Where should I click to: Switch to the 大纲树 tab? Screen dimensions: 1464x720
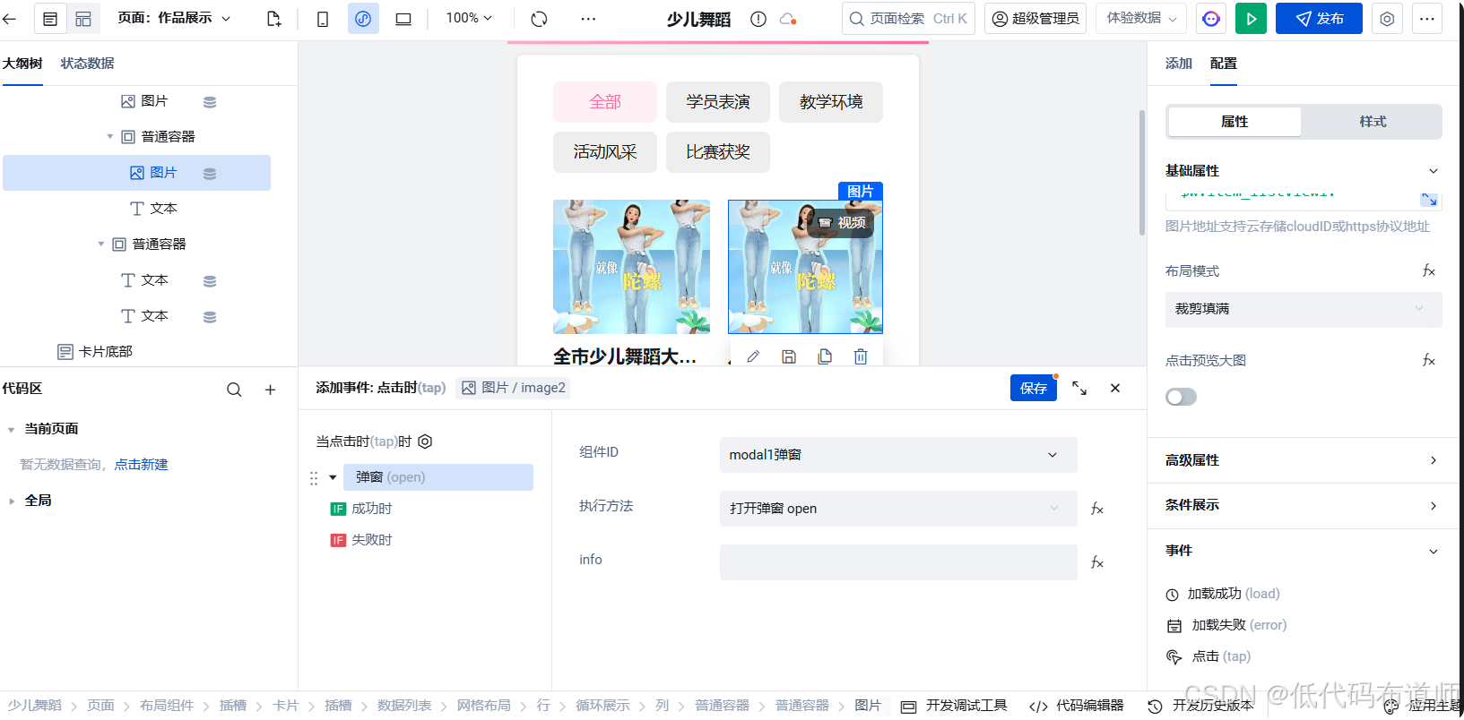click(x=22, y=64)
